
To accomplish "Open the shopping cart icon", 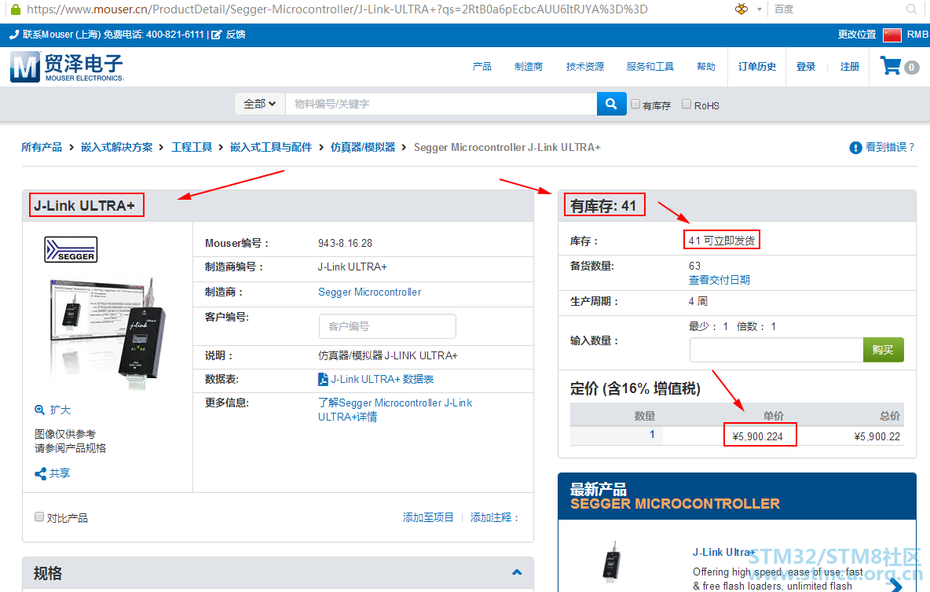I will [x=890, y=66].
